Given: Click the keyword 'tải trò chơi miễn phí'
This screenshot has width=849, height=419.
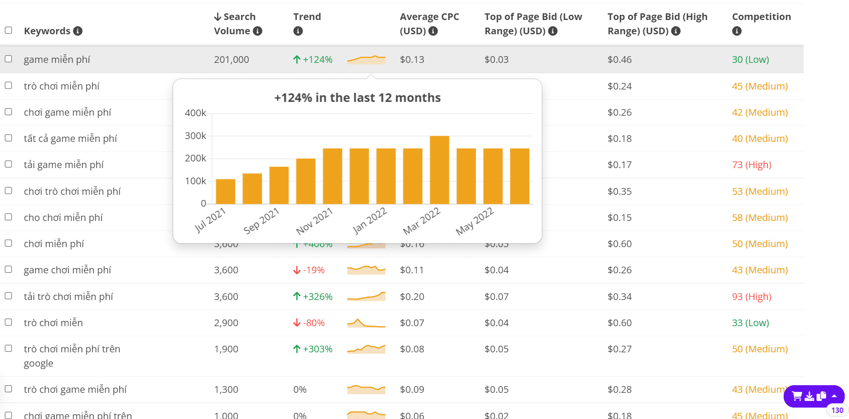Looking at the screenshot, I should click(68, 297).
